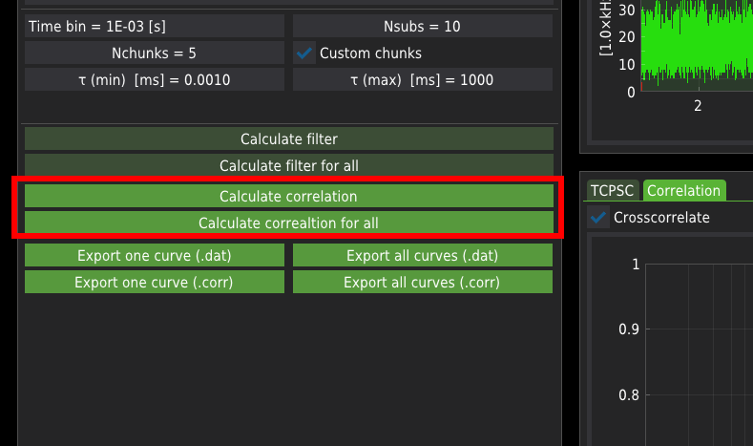Click Calculate filter for all
The height and width of the screenshot is (446, 753).
[x=288, y=165]
